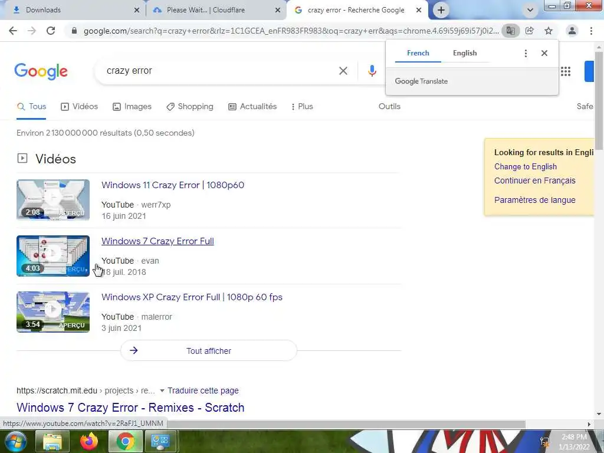Bookmark this page with the star icon
This screenshot has height=453, width=604.
click(x=549, y=31)
